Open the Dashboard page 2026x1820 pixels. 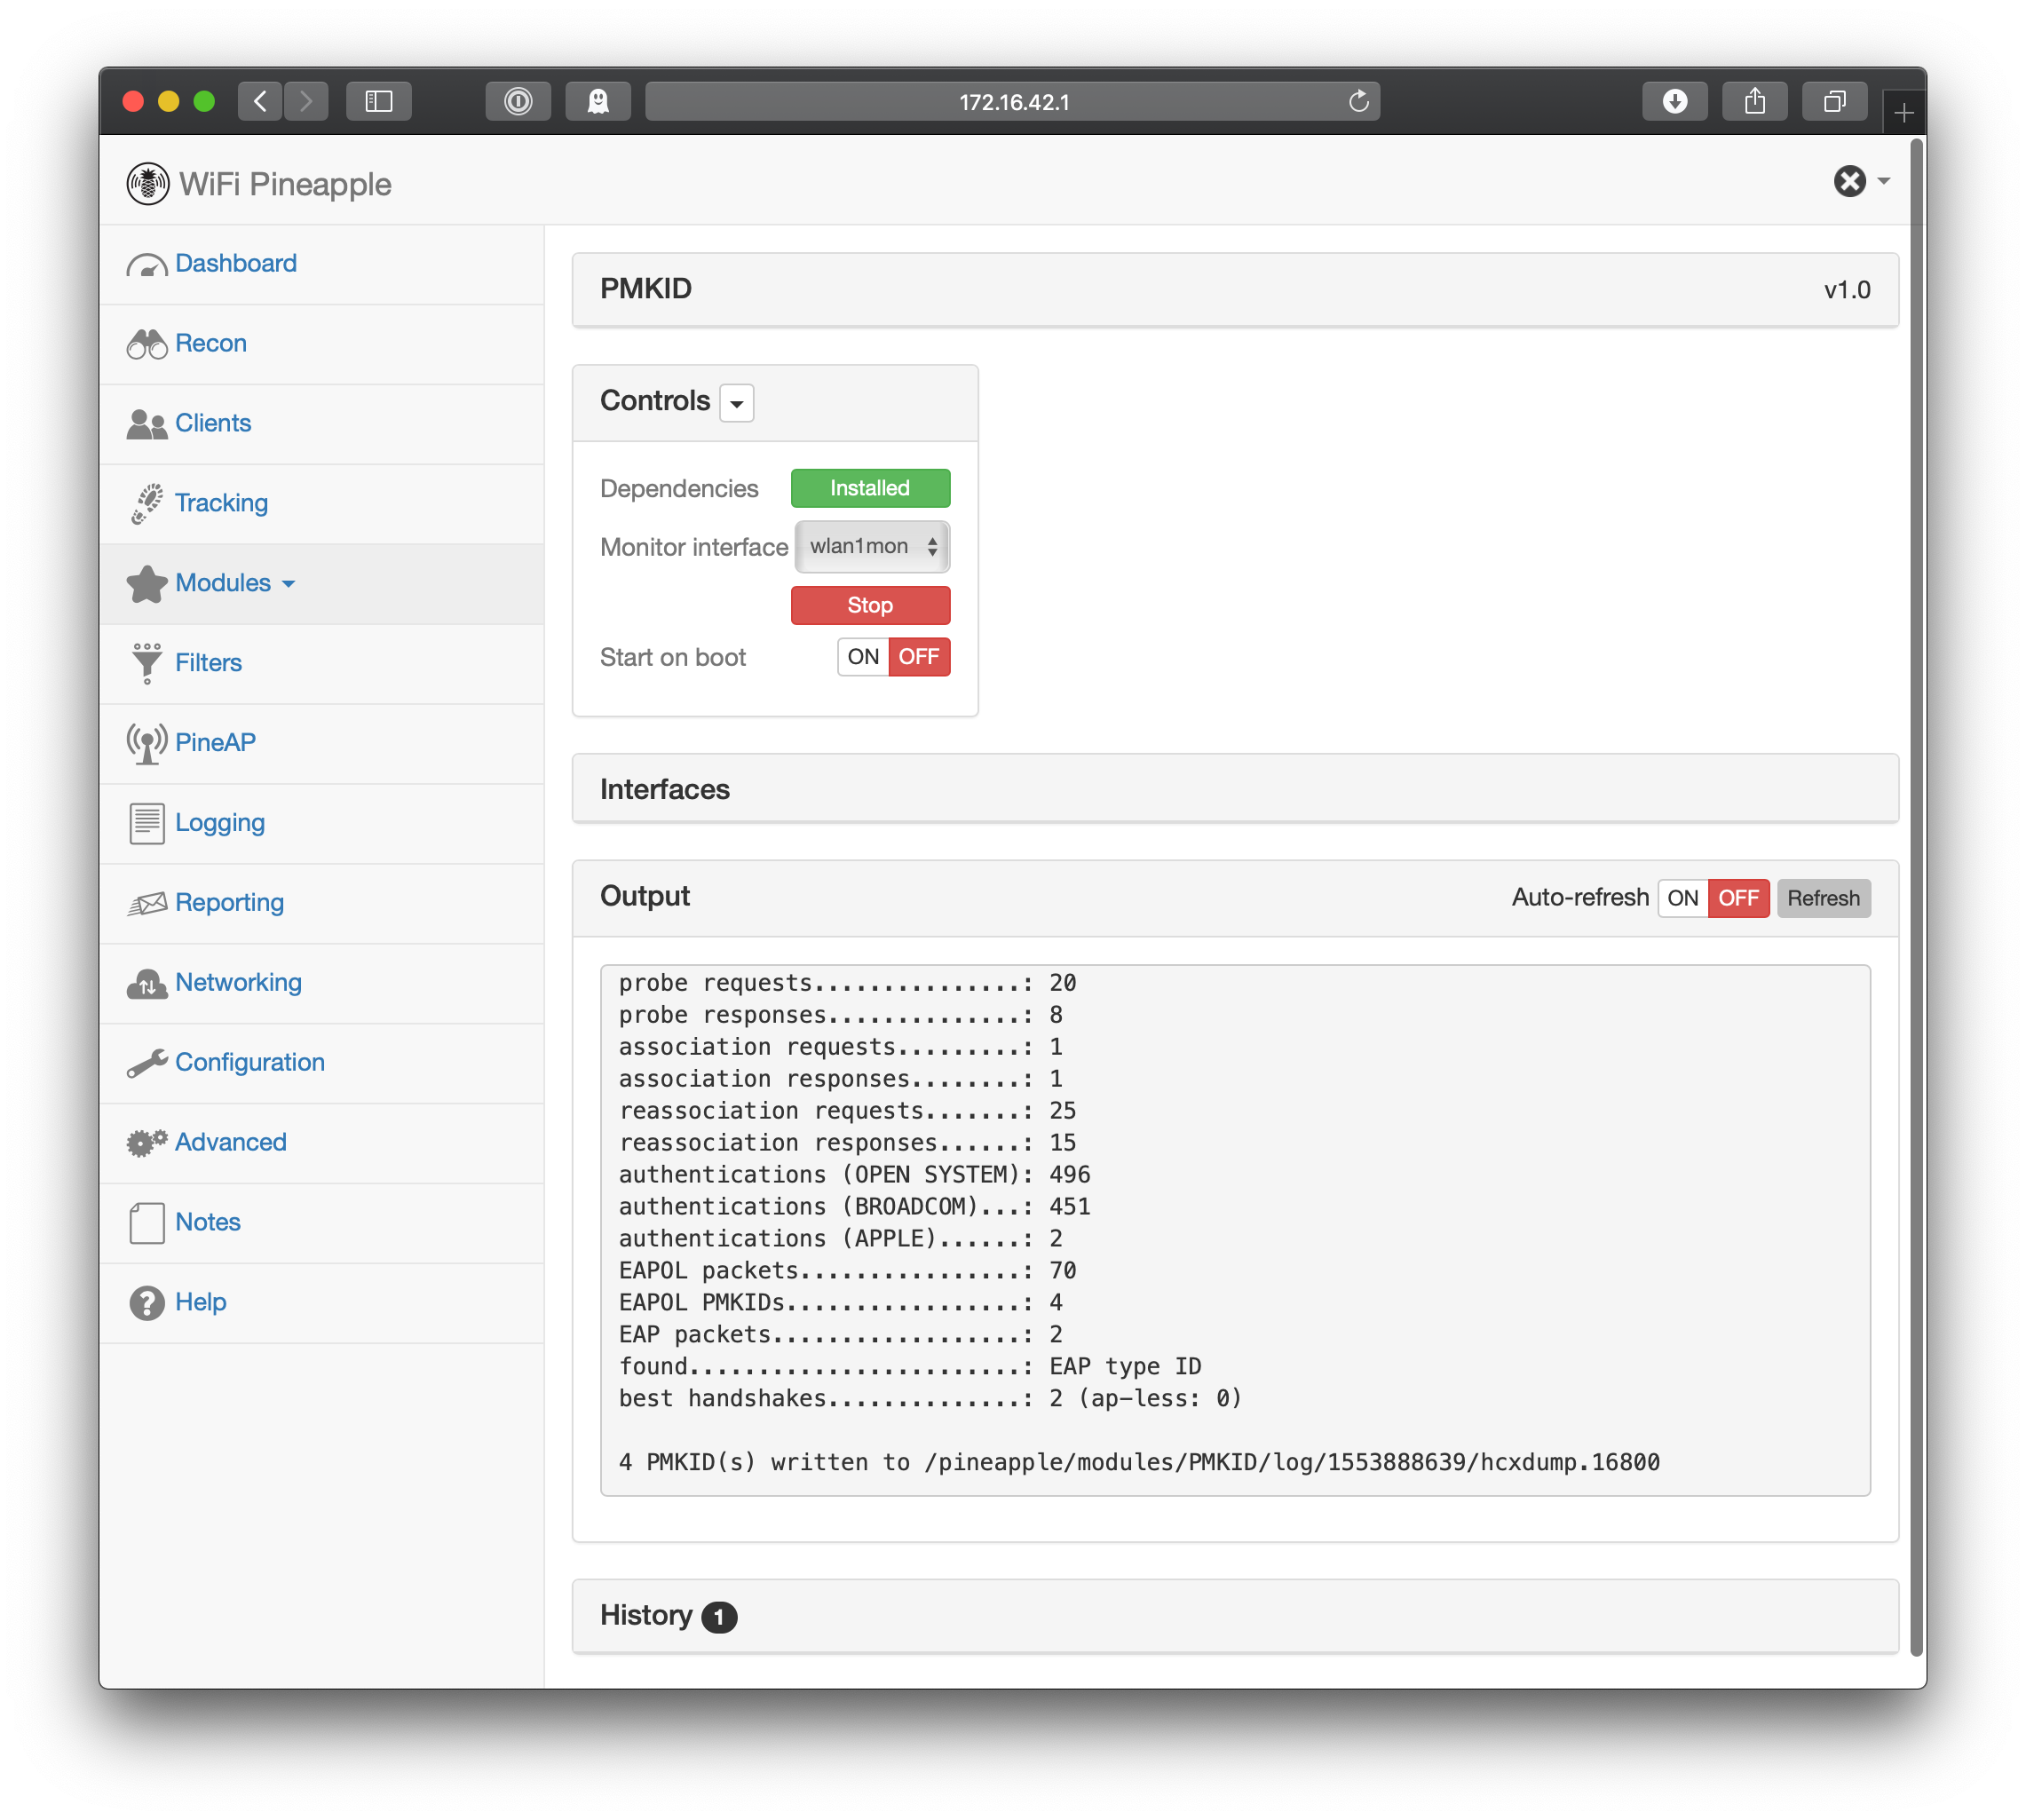pyautogui.click(x=235, y=263)
